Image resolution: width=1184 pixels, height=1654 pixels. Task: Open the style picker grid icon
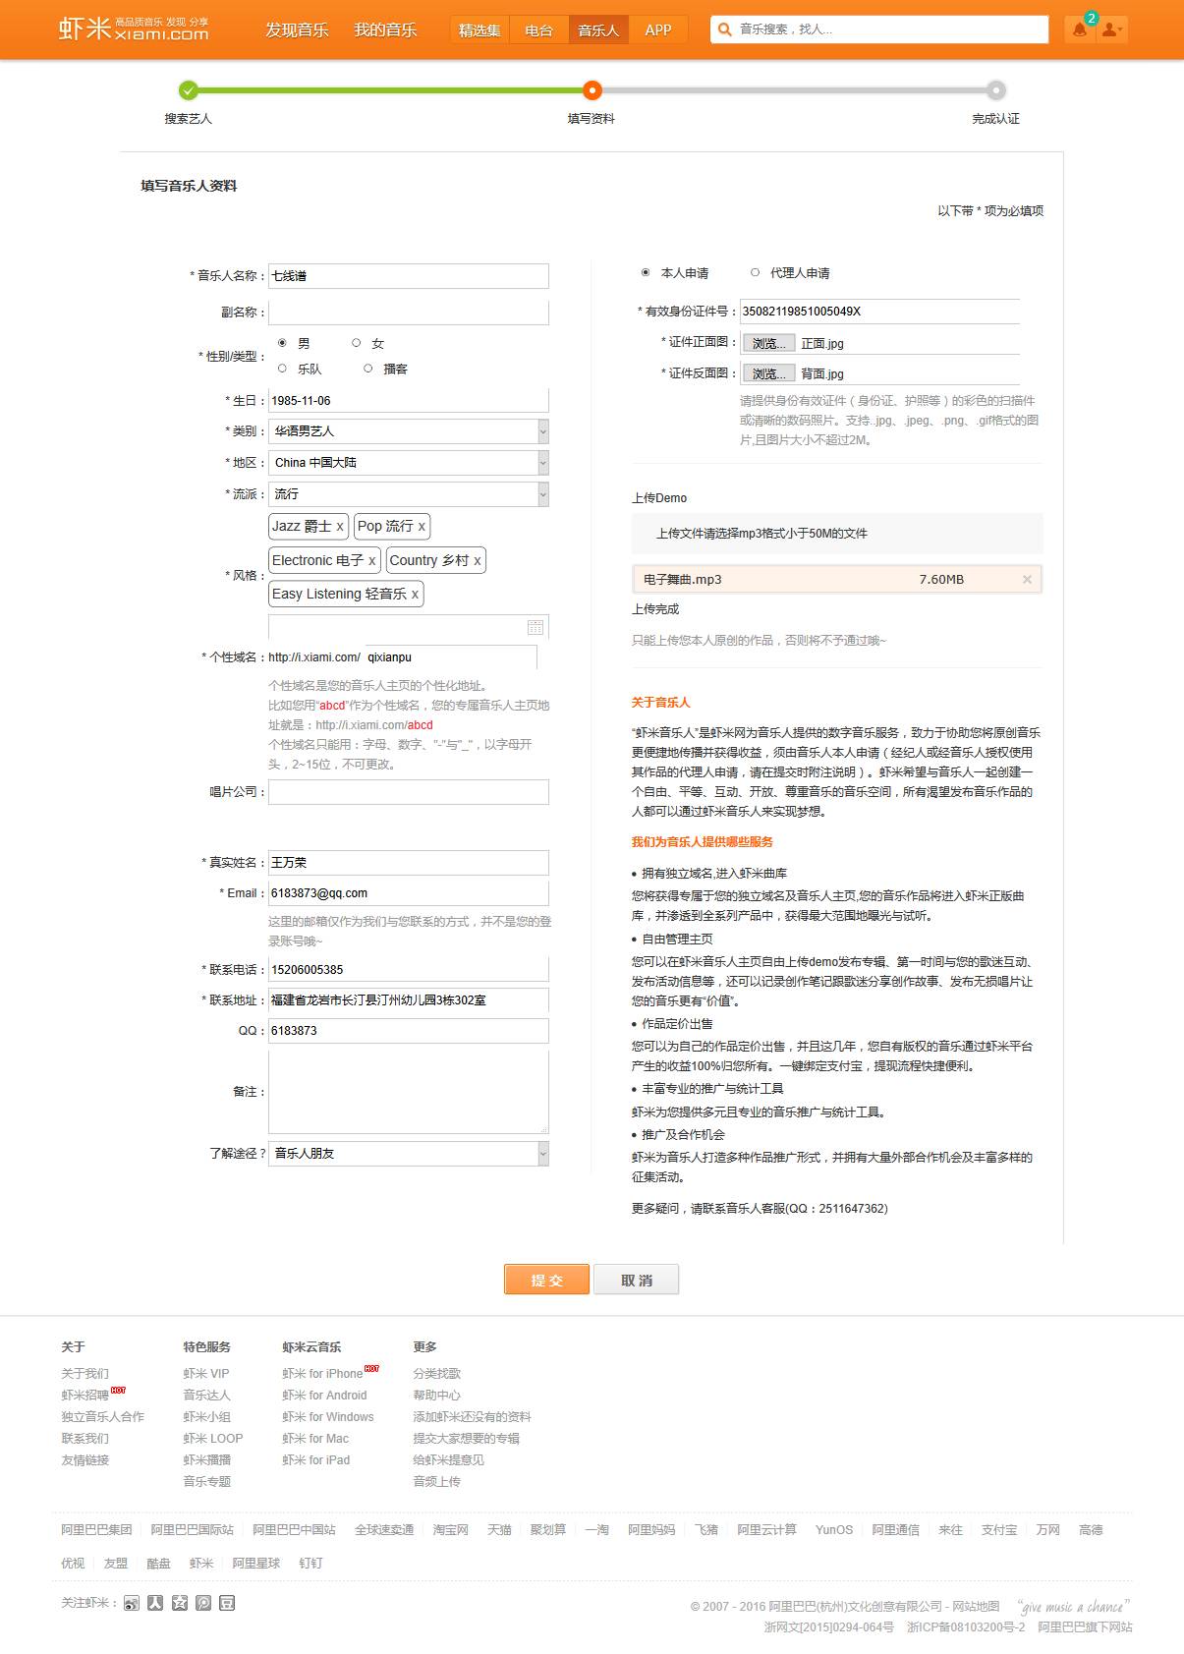(x=536, y=627)
